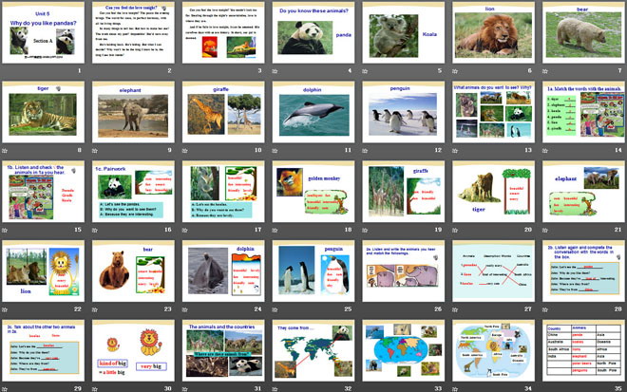This screenshot has width=627, height=392.
Task: Select slide 35 with countries and animals table
Action: [x=582, y=352]
